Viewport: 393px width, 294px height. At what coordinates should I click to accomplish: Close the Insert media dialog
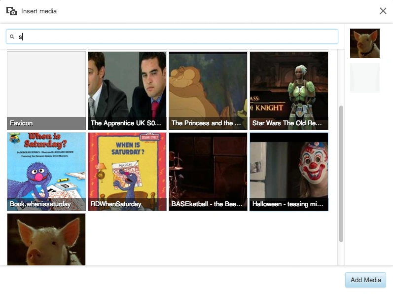[383, 11]
